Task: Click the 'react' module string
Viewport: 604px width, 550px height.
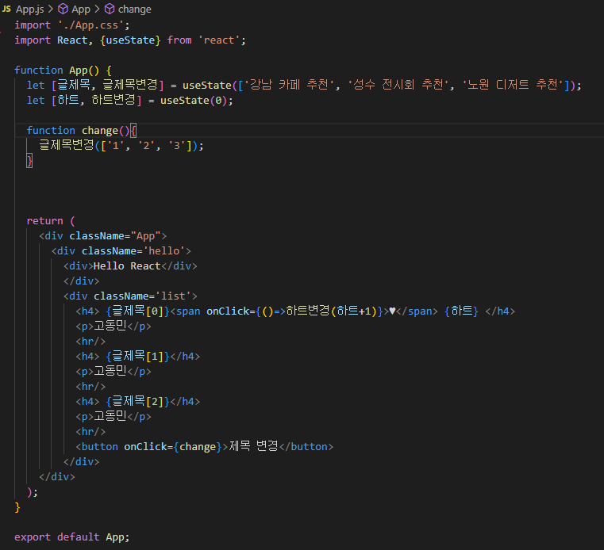Action: coord(219,40)
